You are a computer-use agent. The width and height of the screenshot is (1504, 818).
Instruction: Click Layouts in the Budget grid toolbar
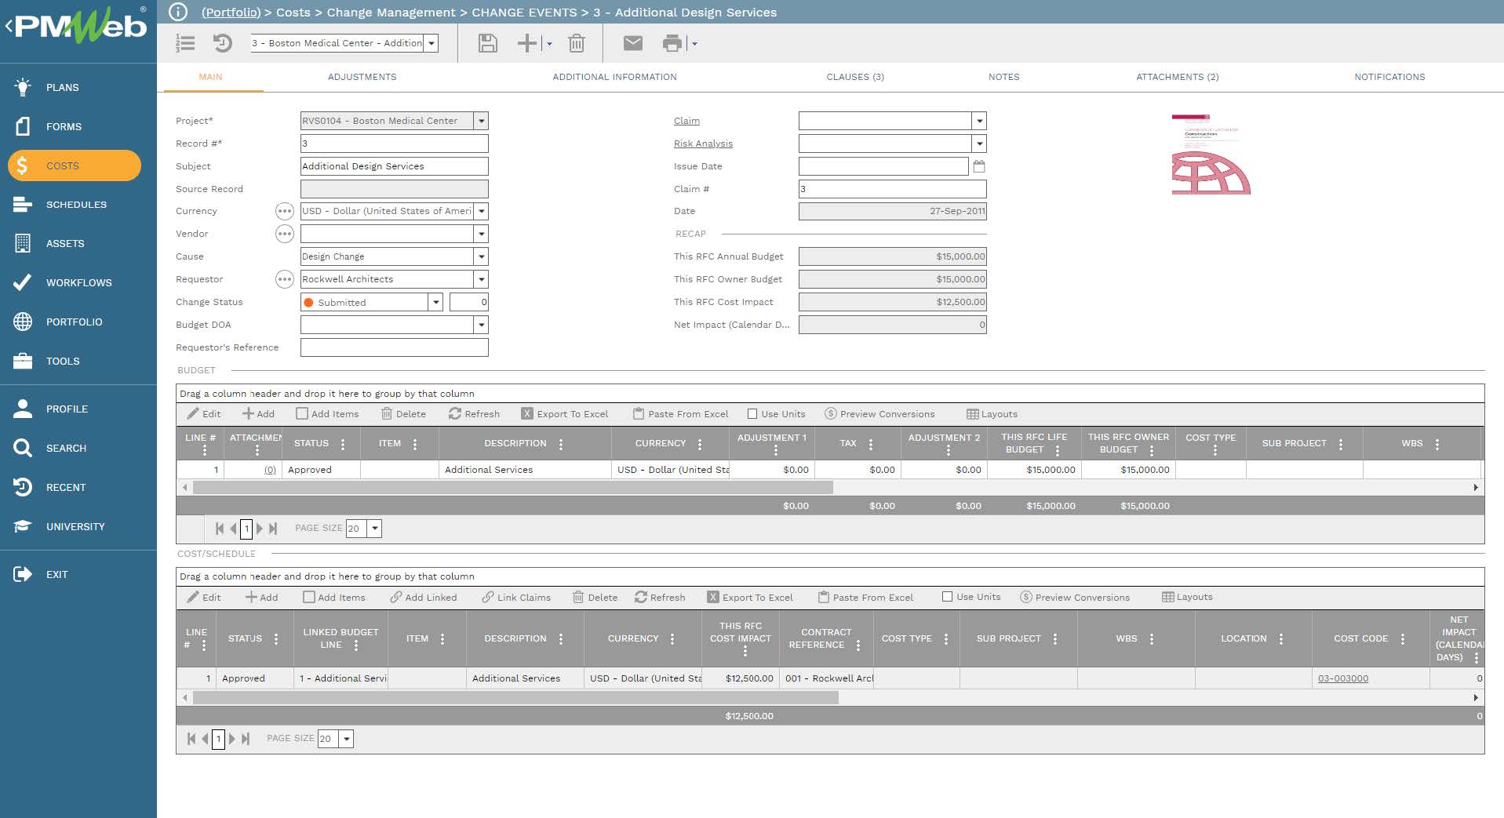tap(992, 413)
